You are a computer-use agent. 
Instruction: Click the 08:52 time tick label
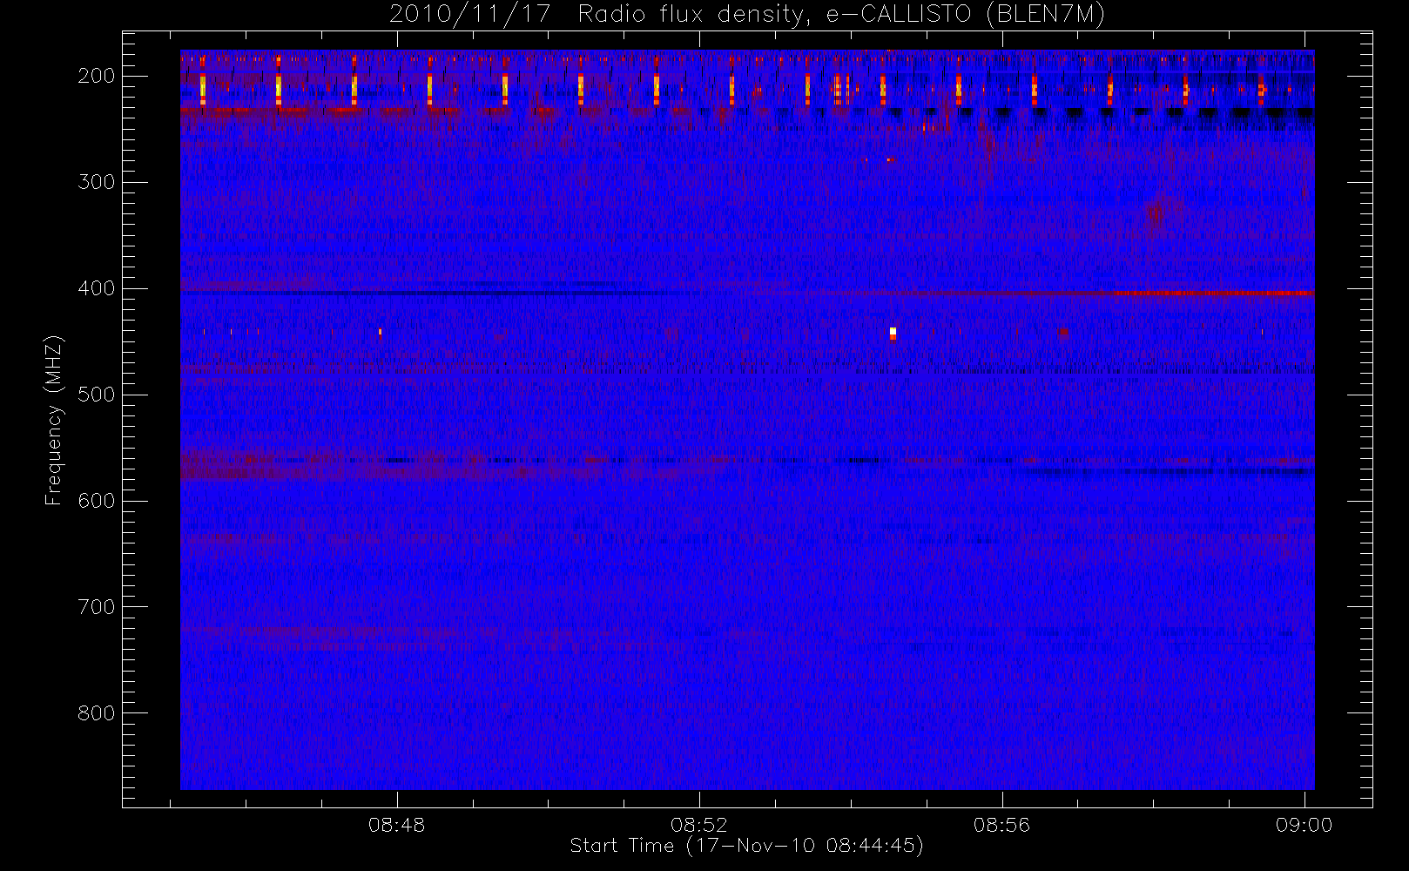coord(699,825)
